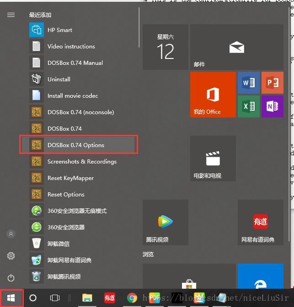Viewport: 294px width, 307px height.
Task: Open the 网易有道词典 tile
Action: [261, 222]
